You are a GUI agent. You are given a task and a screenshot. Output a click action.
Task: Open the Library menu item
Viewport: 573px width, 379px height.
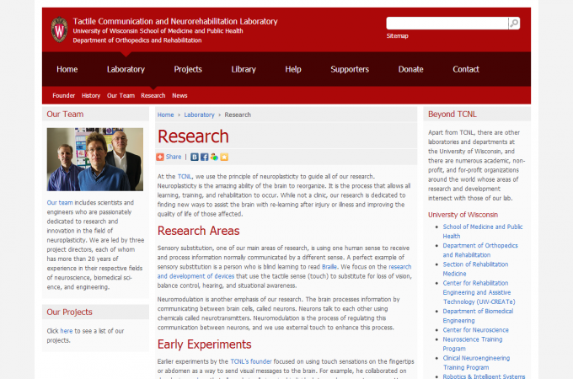coord(244,69)
